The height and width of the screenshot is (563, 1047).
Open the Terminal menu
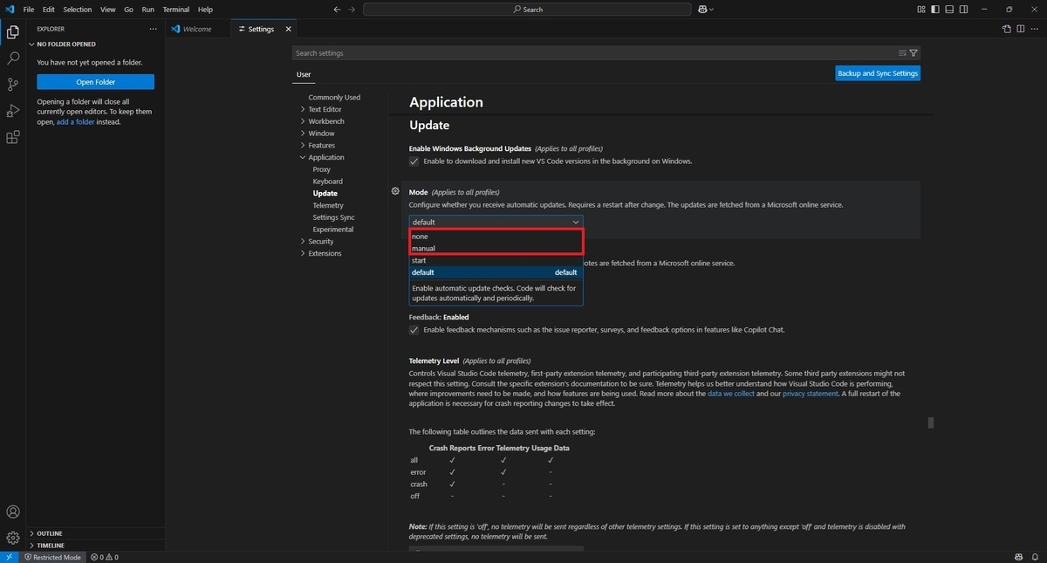click(x=175, y=10)
